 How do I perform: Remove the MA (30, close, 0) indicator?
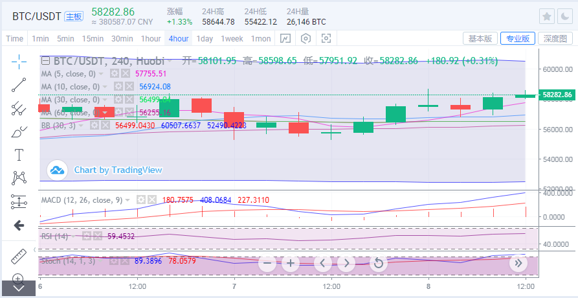[129, 100]
